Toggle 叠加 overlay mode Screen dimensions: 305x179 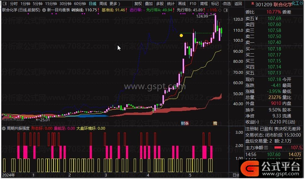[149, 3]
